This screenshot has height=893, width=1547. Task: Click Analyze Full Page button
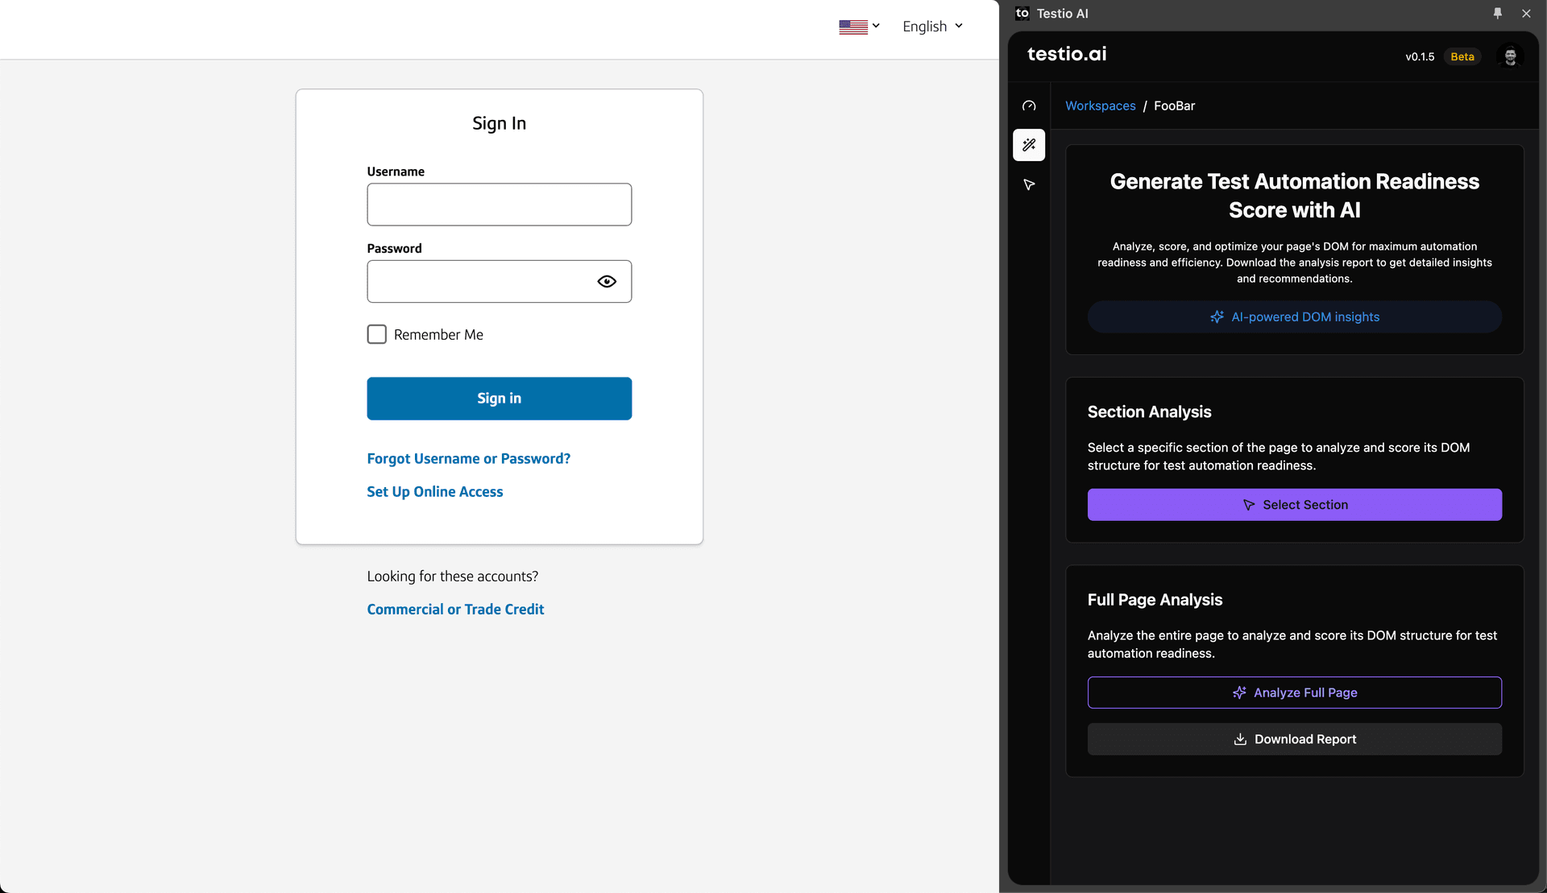tap(1294, 692)
